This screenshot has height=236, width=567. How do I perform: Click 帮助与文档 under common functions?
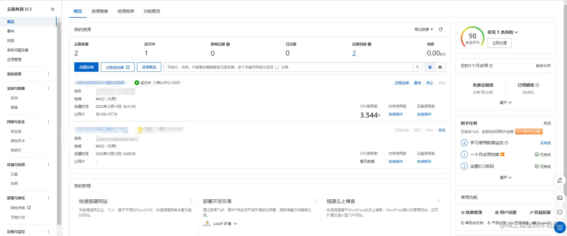pos(472,223)
